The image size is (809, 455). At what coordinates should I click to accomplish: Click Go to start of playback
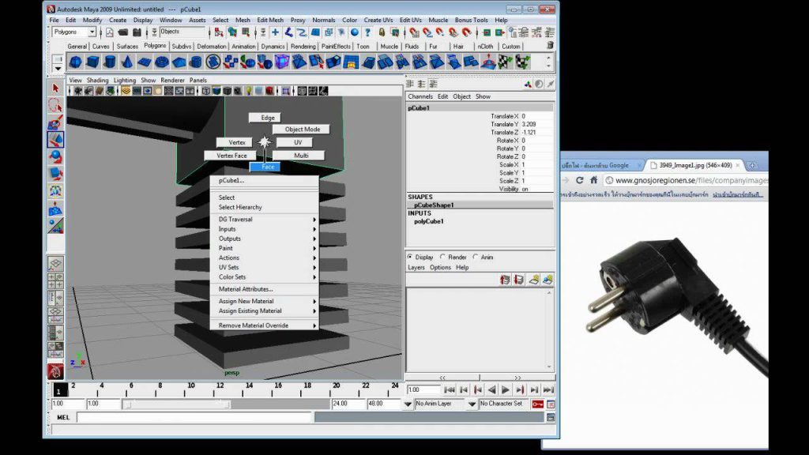[450, 390]
